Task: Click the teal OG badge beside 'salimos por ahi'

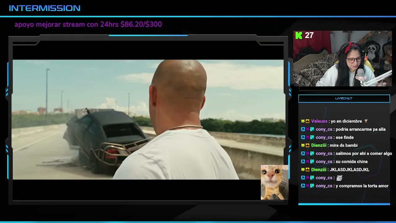Action: click(312, 154)
